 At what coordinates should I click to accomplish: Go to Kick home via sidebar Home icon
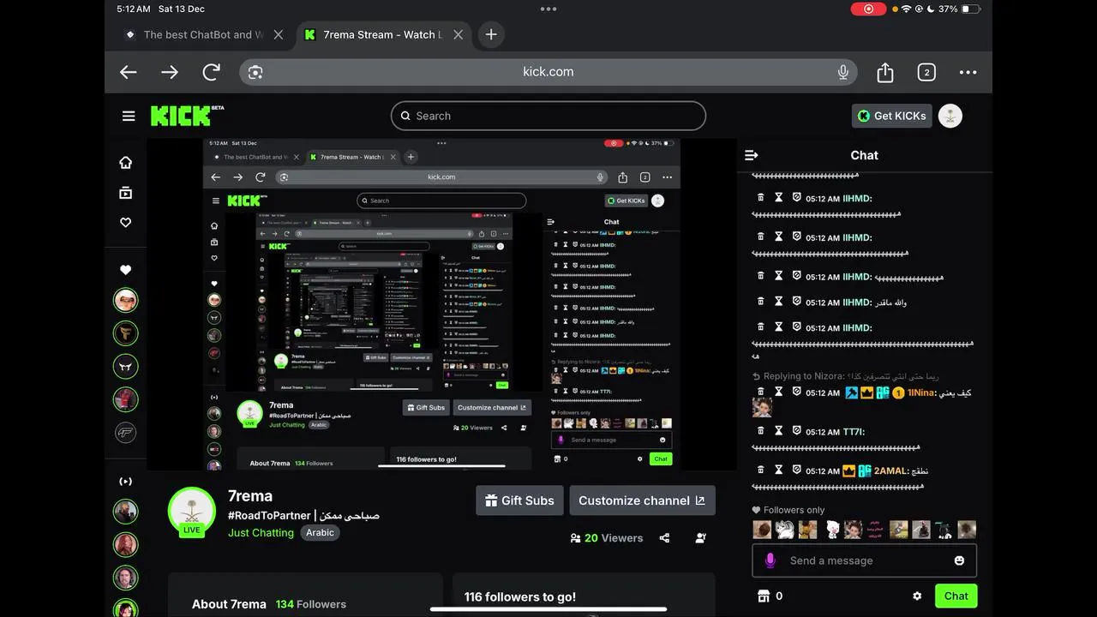click(x=125, y=163)
